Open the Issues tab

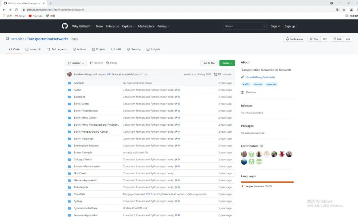coord(33,49)
